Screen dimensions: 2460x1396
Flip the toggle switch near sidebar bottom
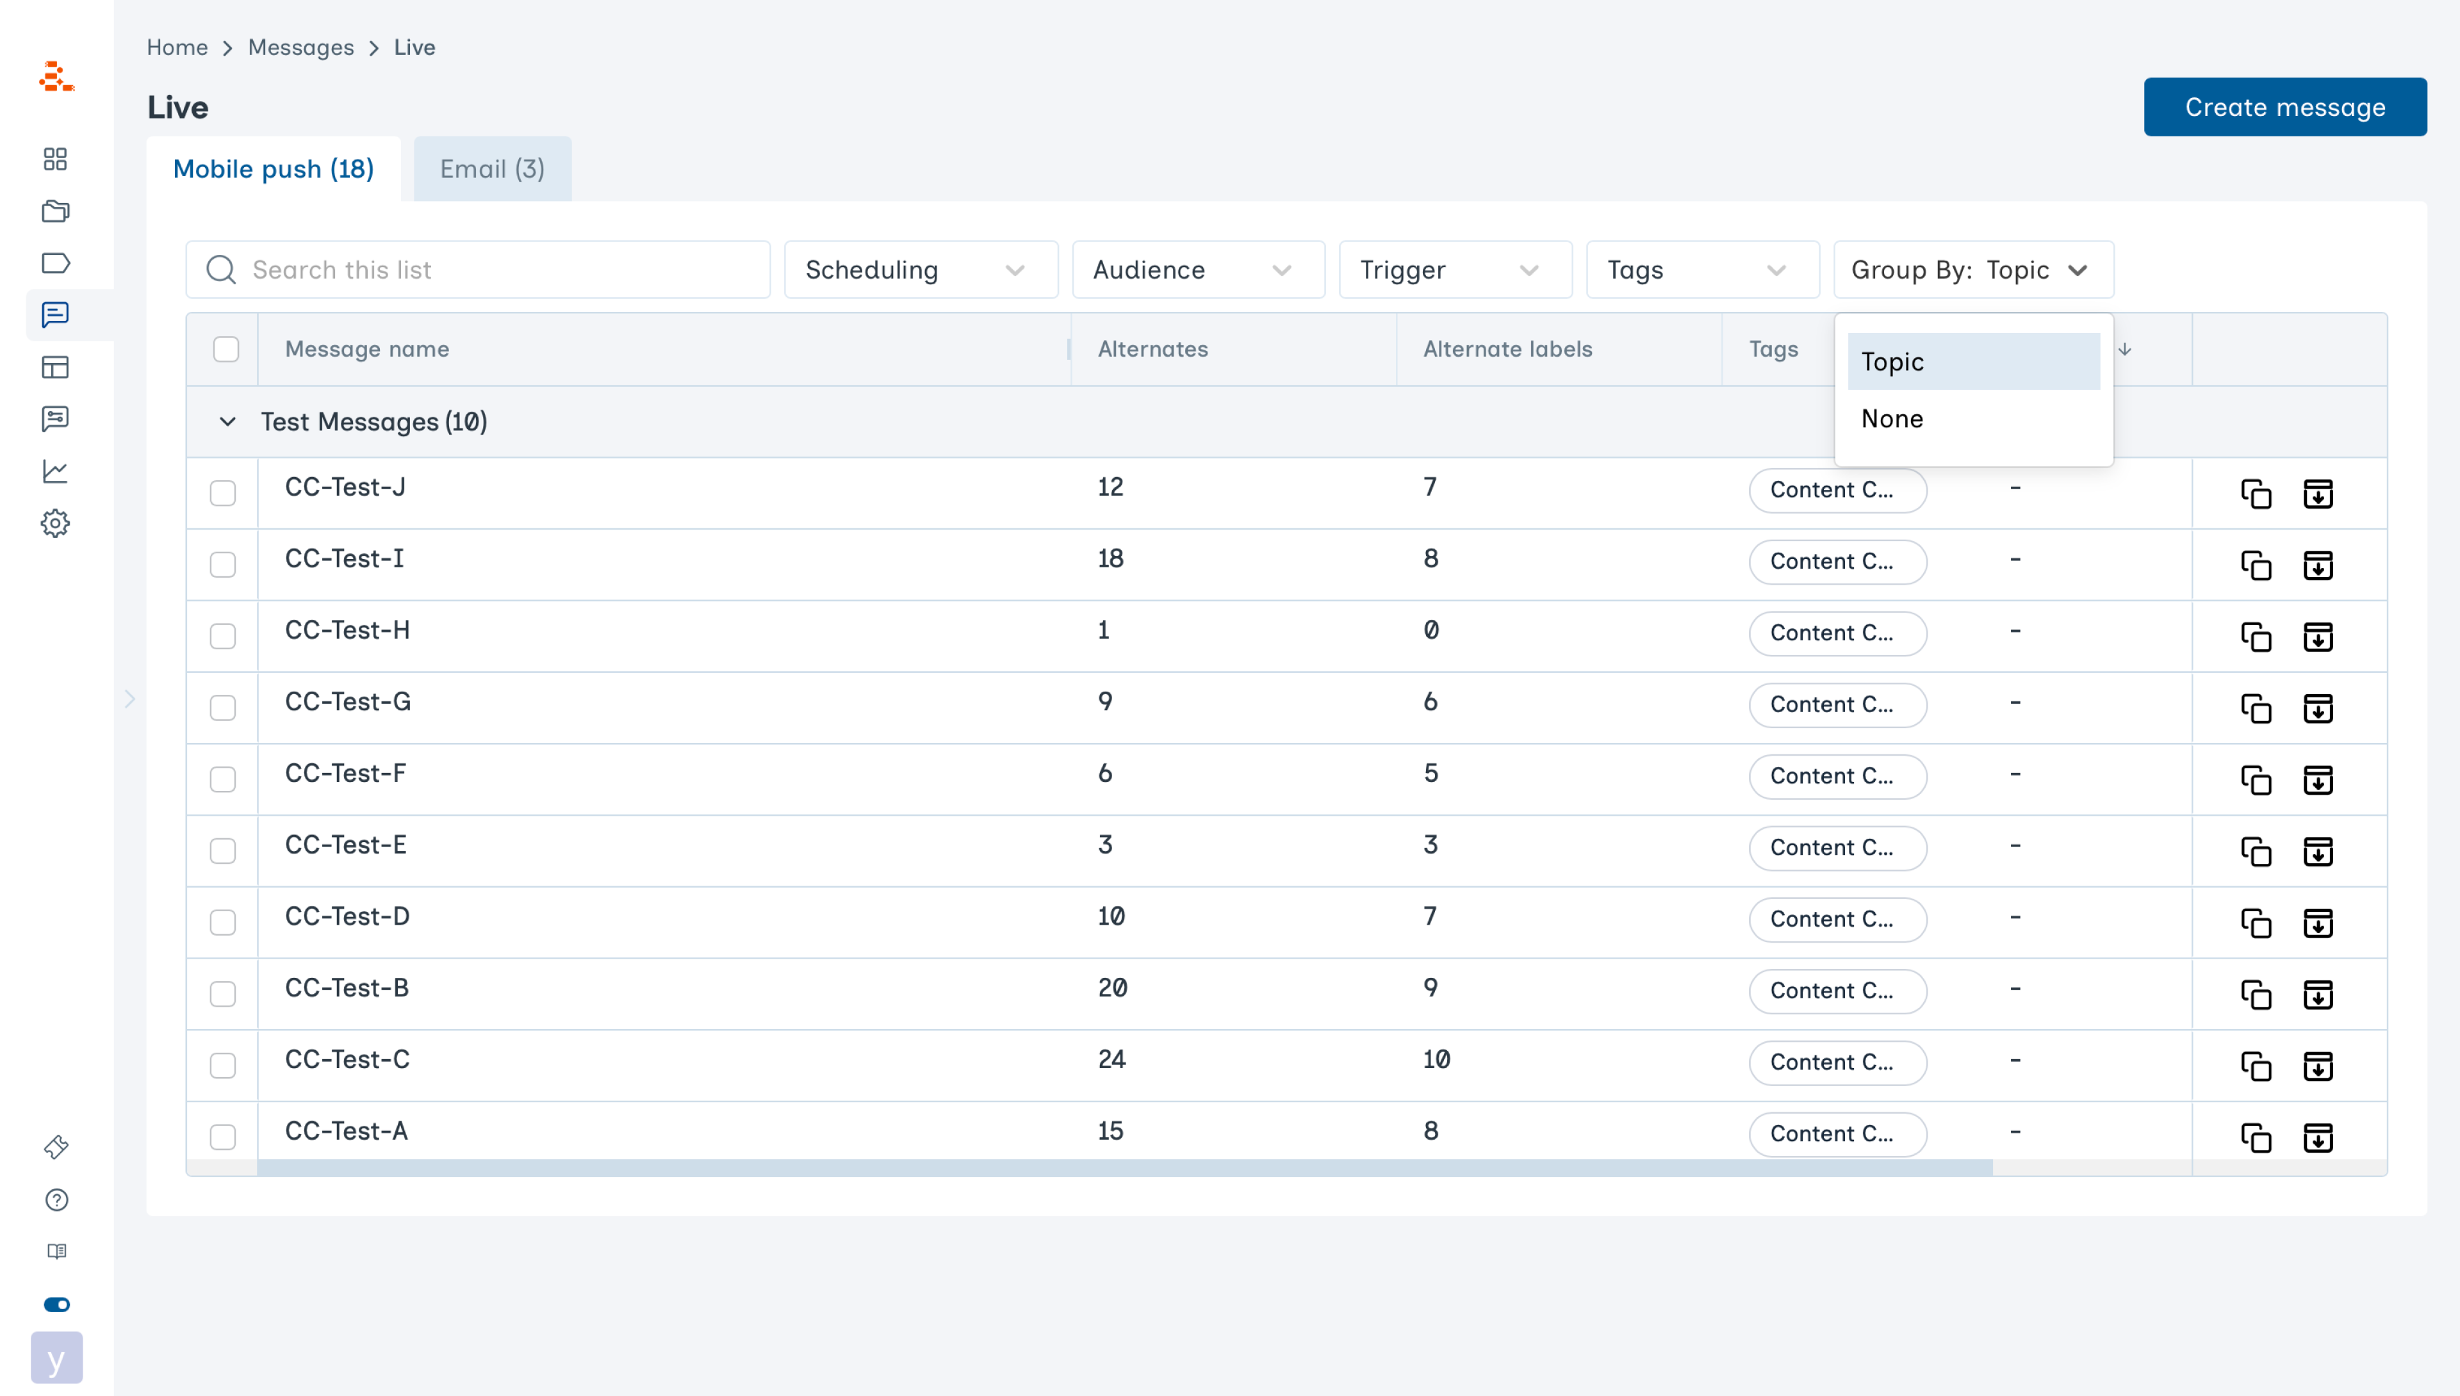coord(56,1304)
